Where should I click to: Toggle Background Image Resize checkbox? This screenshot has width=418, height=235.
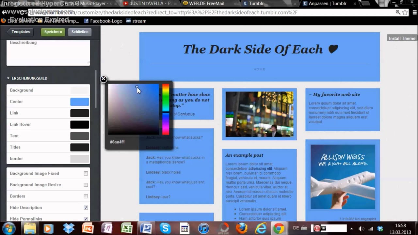pyautogui.click(x=86, y=185)
